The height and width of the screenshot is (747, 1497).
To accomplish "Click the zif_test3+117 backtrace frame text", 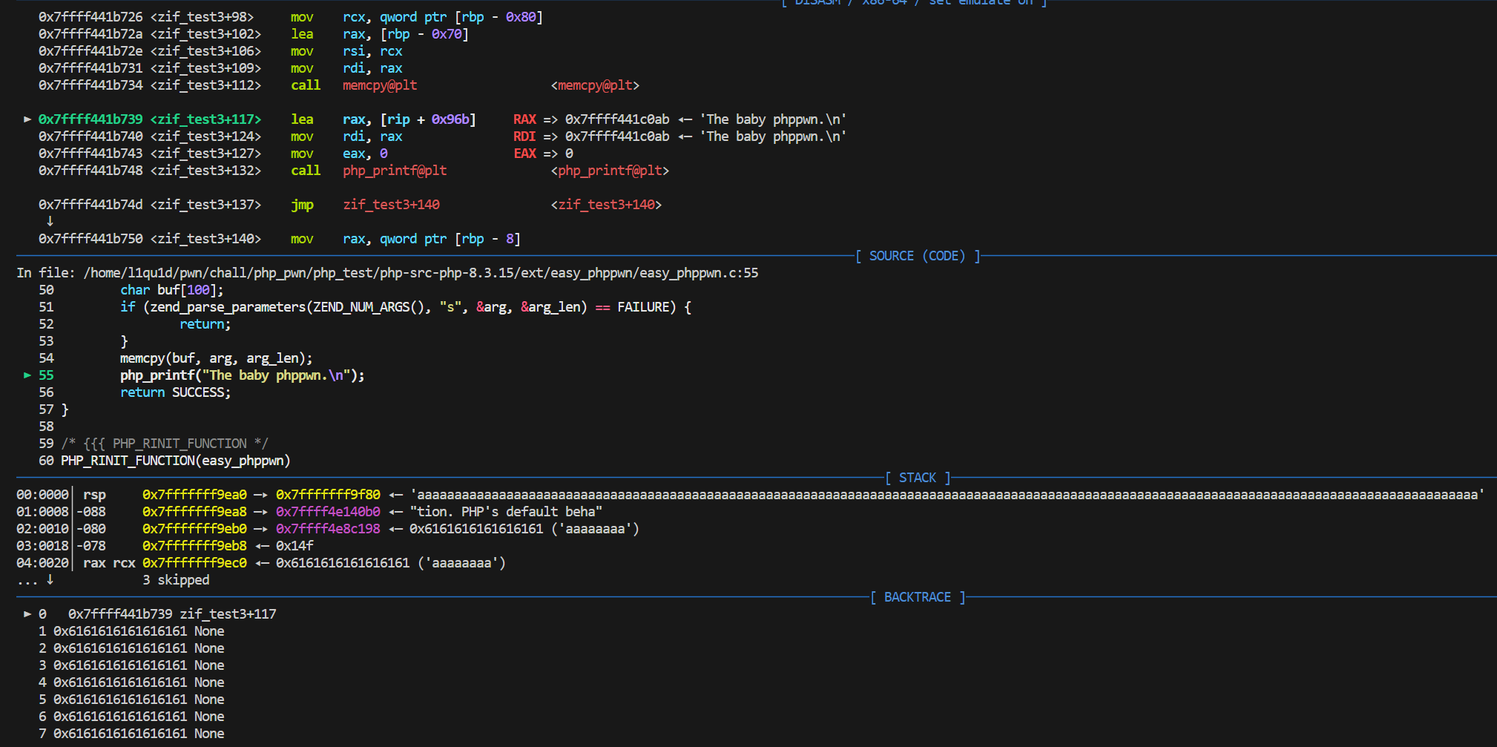I will (x=228, y=614).
